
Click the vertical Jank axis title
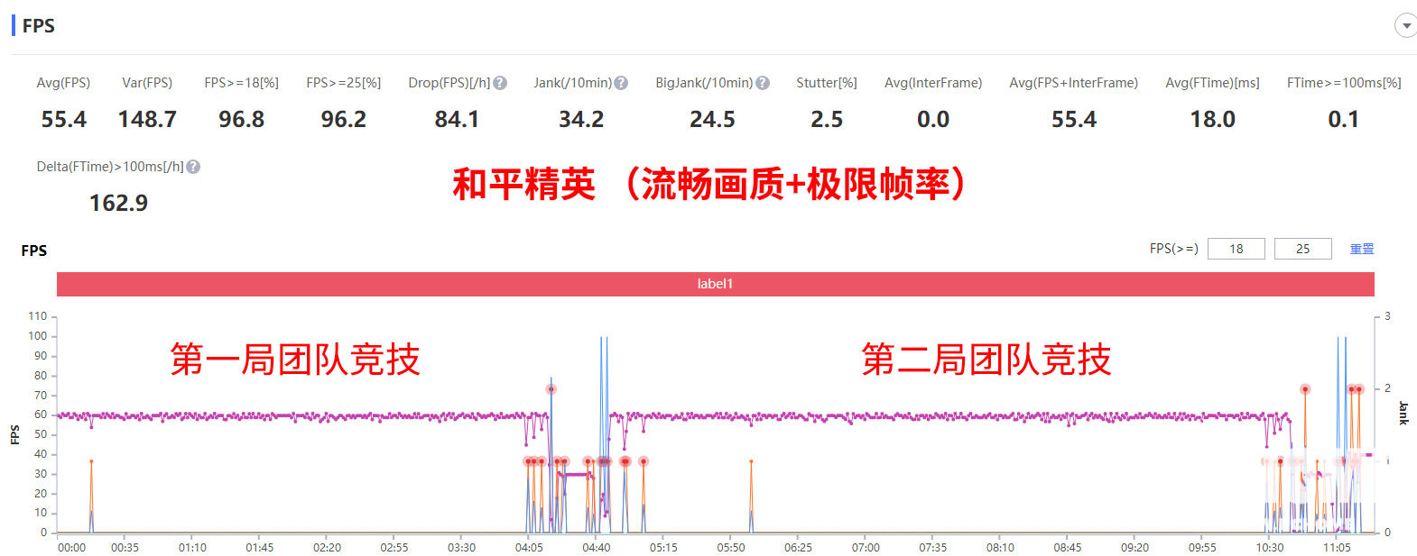click(1403, 413)
